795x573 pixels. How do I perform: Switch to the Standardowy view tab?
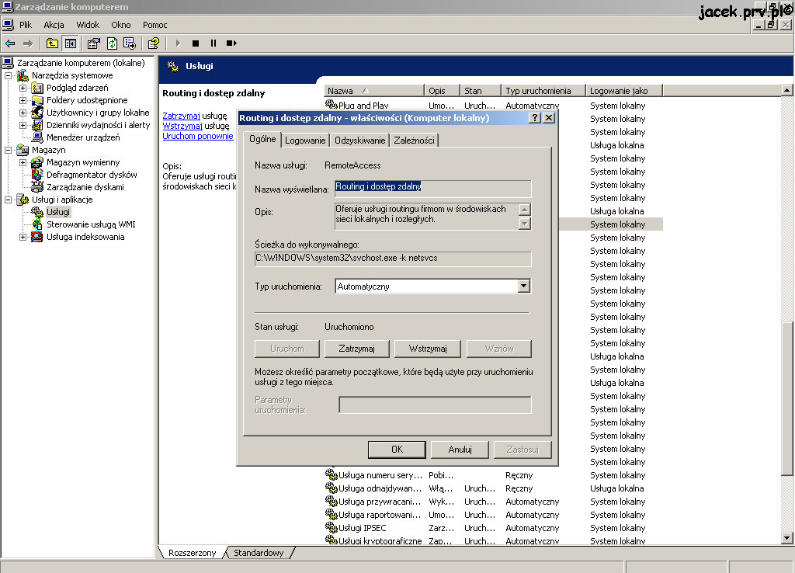coord(259,553)
